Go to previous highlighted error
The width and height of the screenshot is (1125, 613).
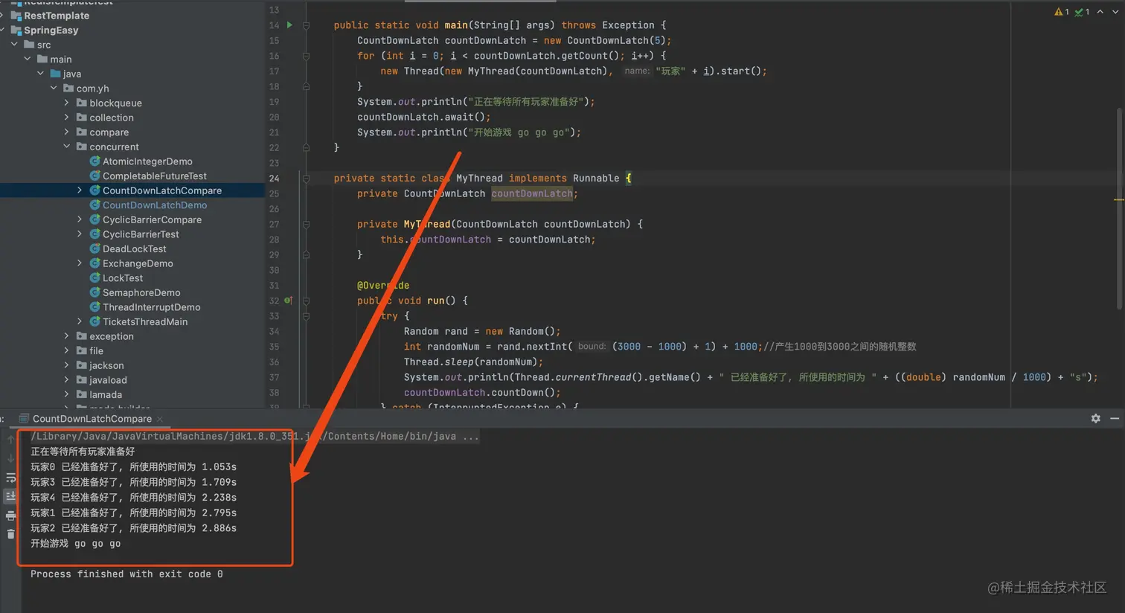pos(1100,12)
